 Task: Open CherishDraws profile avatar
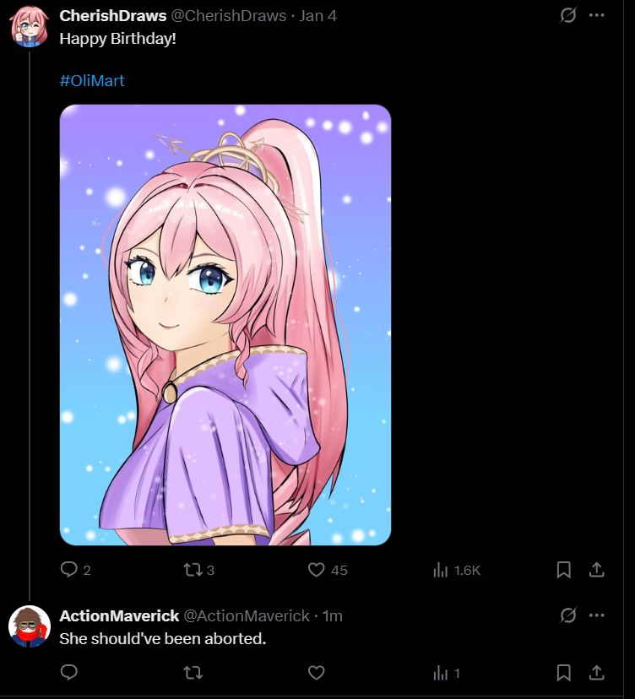click(30, 26)
